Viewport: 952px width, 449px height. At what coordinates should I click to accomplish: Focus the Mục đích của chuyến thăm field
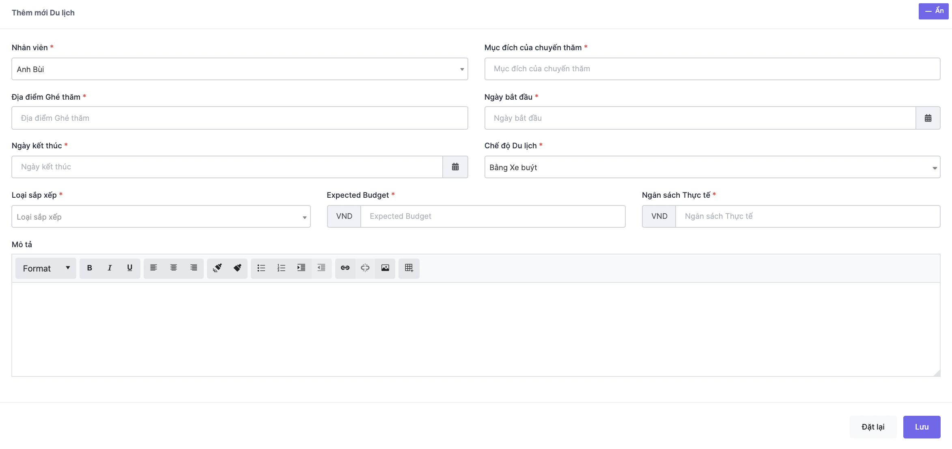712,69
